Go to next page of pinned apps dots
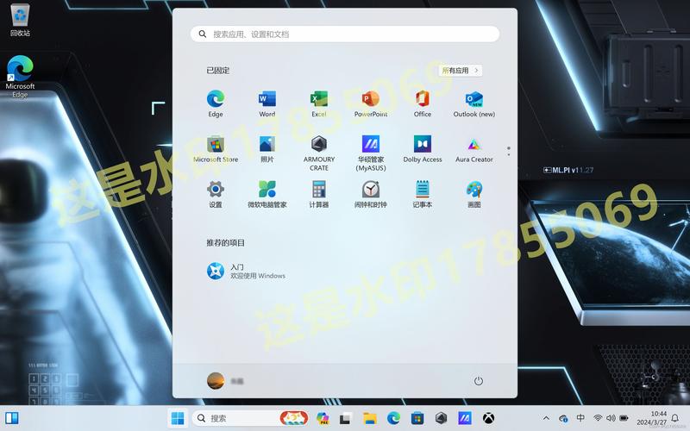Screen dimensions: 690x431 point(509,155)
